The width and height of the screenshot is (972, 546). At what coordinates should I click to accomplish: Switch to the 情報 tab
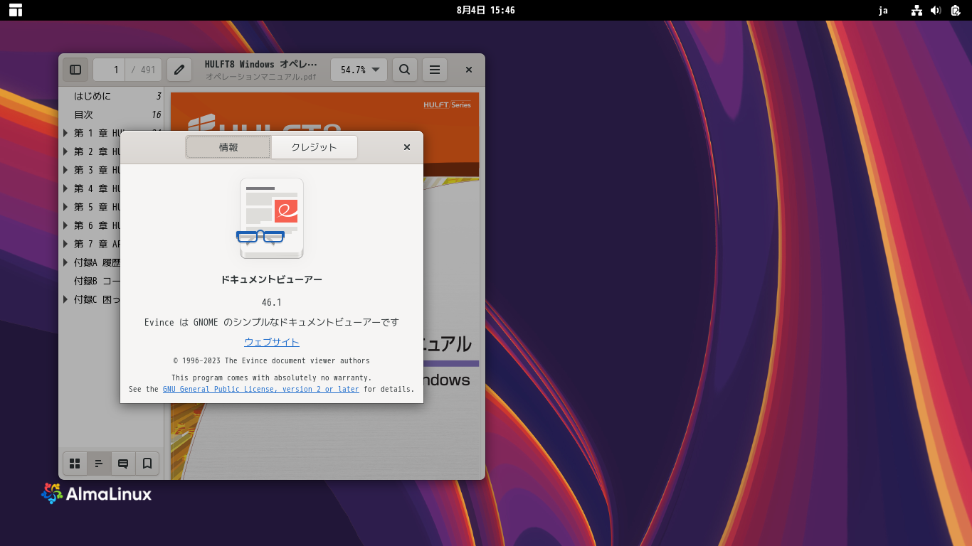tap(228, 147)
